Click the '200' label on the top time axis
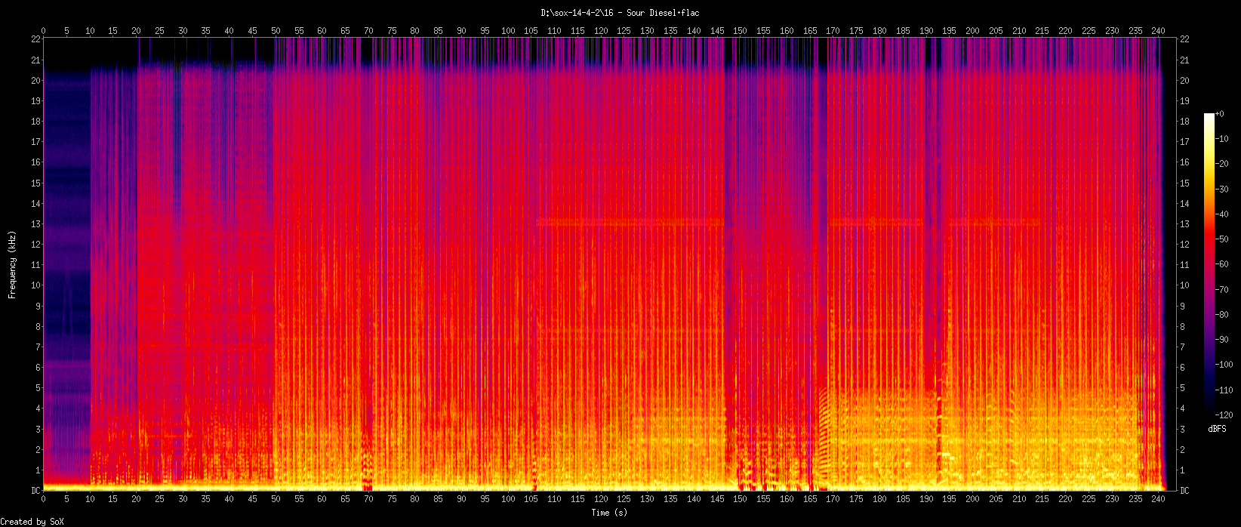1241x527 pixels. click(x=973, y=31)
